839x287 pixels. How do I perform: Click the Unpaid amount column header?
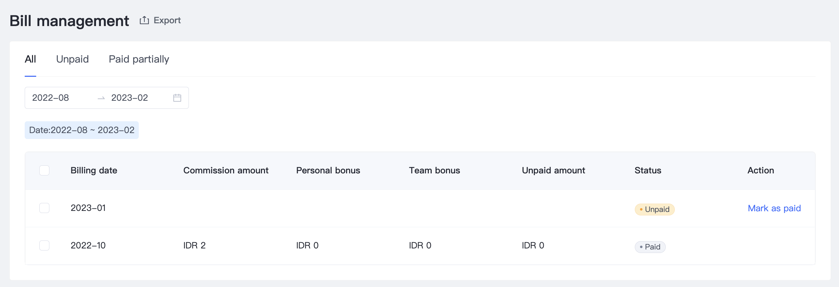pyautogui.click(x=553, y=171)
